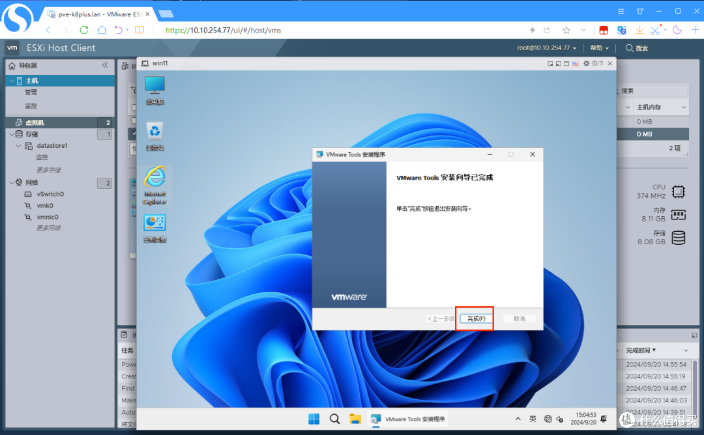This screenshot has width=704, height=435.
Task: Open the root@10.10.254.77 user dropdown
Action: tap(546, 48)
